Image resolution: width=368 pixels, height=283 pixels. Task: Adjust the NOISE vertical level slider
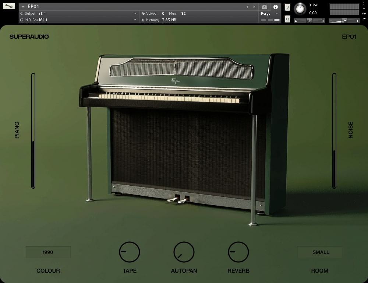[x=334, y=131]
